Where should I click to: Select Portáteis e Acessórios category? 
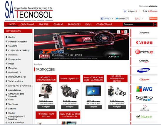pyautogui.click(x=18, y=42)
